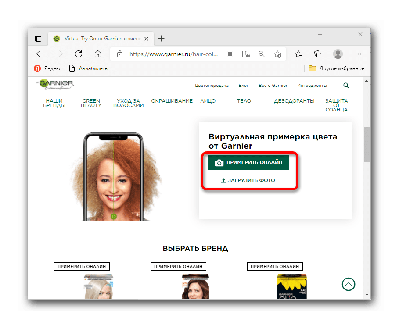Viewport: 399px width, 325px height.
Task: Open the Всё о Garnier link
Action: [273, 86]
